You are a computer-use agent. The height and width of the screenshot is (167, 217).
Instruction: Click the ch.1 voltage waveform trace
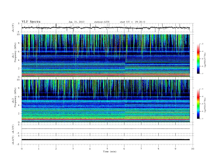105,28
